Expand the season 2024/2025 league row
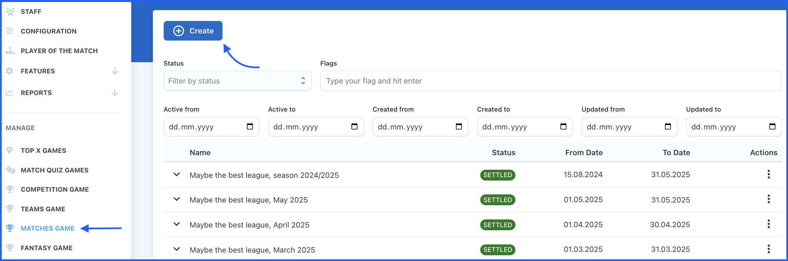 point(177,174)
